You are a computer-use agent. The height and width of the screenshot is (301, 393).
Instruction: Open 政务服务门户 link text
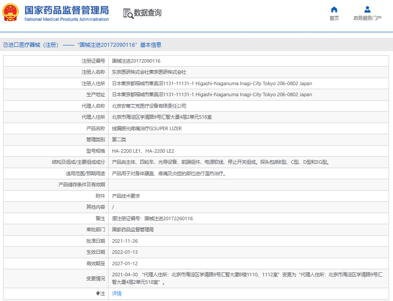pyautogui.click(x=367, y=18)
